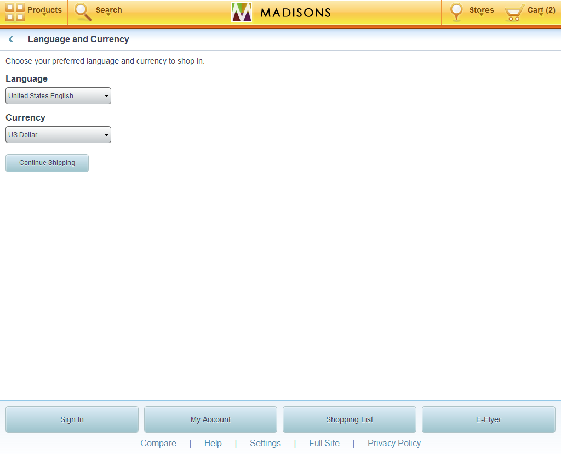Open My Account

pyautogui.click(x=210, y=419)
